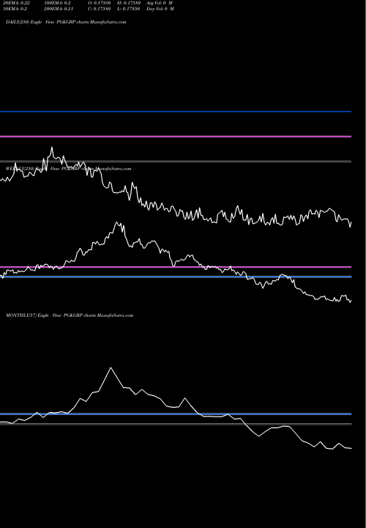Click the 20EMA: 0.22 value
Screen dimensions: 366x528
pyautogui.click(x=16, y=3)
